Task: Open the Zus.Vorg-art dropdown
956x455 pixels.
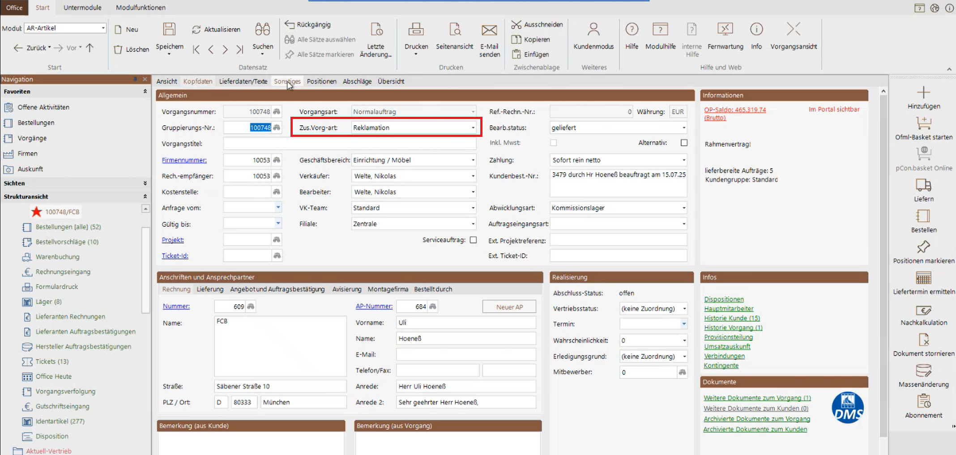Action: pos(473,128)
